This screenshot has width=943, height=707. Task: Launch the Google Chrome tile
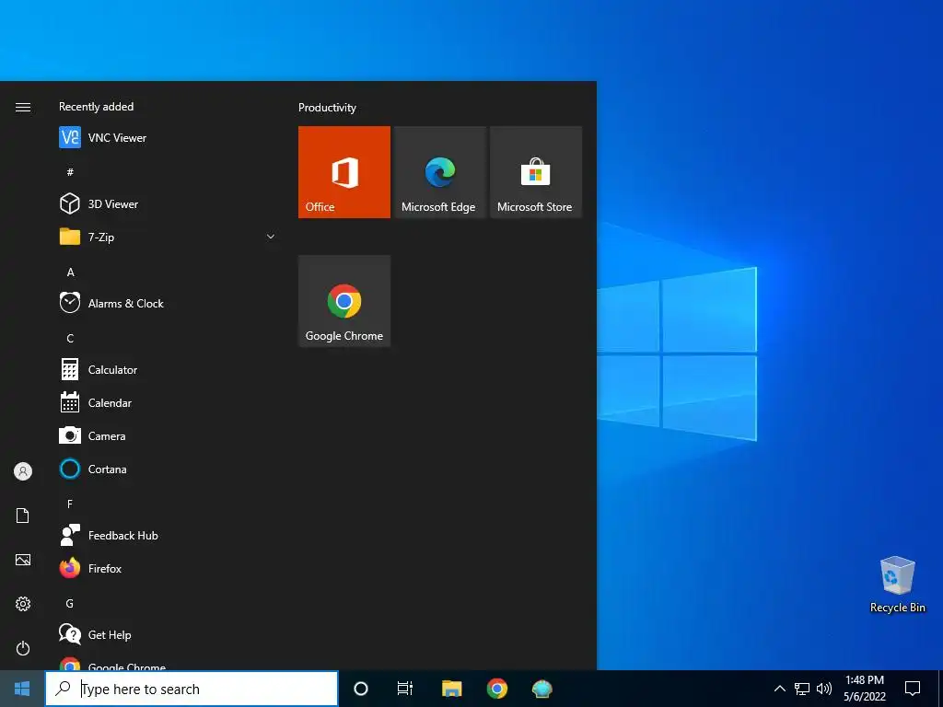[x=344, y=301]
